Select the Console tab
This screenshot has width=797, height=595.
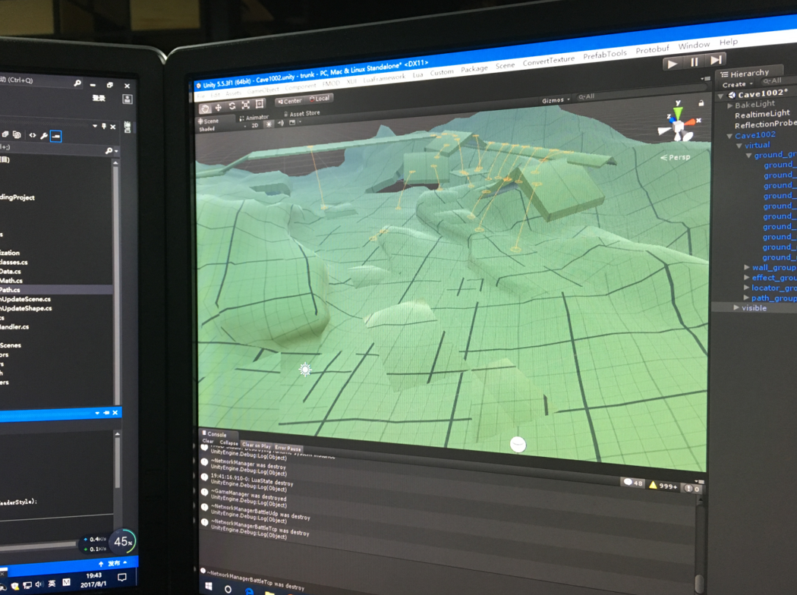214,434
